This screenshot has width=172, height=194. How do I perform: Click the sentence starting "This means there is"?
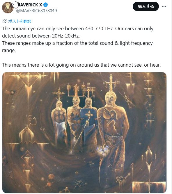tap(81, 65)
